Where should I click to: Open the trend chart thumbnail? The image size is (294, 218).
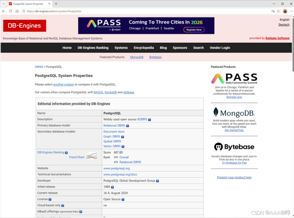tap(92, 156)
